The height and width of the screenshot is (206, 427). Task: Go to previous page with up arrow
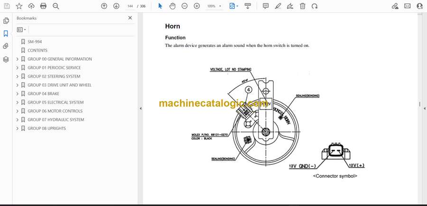tap(104, 6)
